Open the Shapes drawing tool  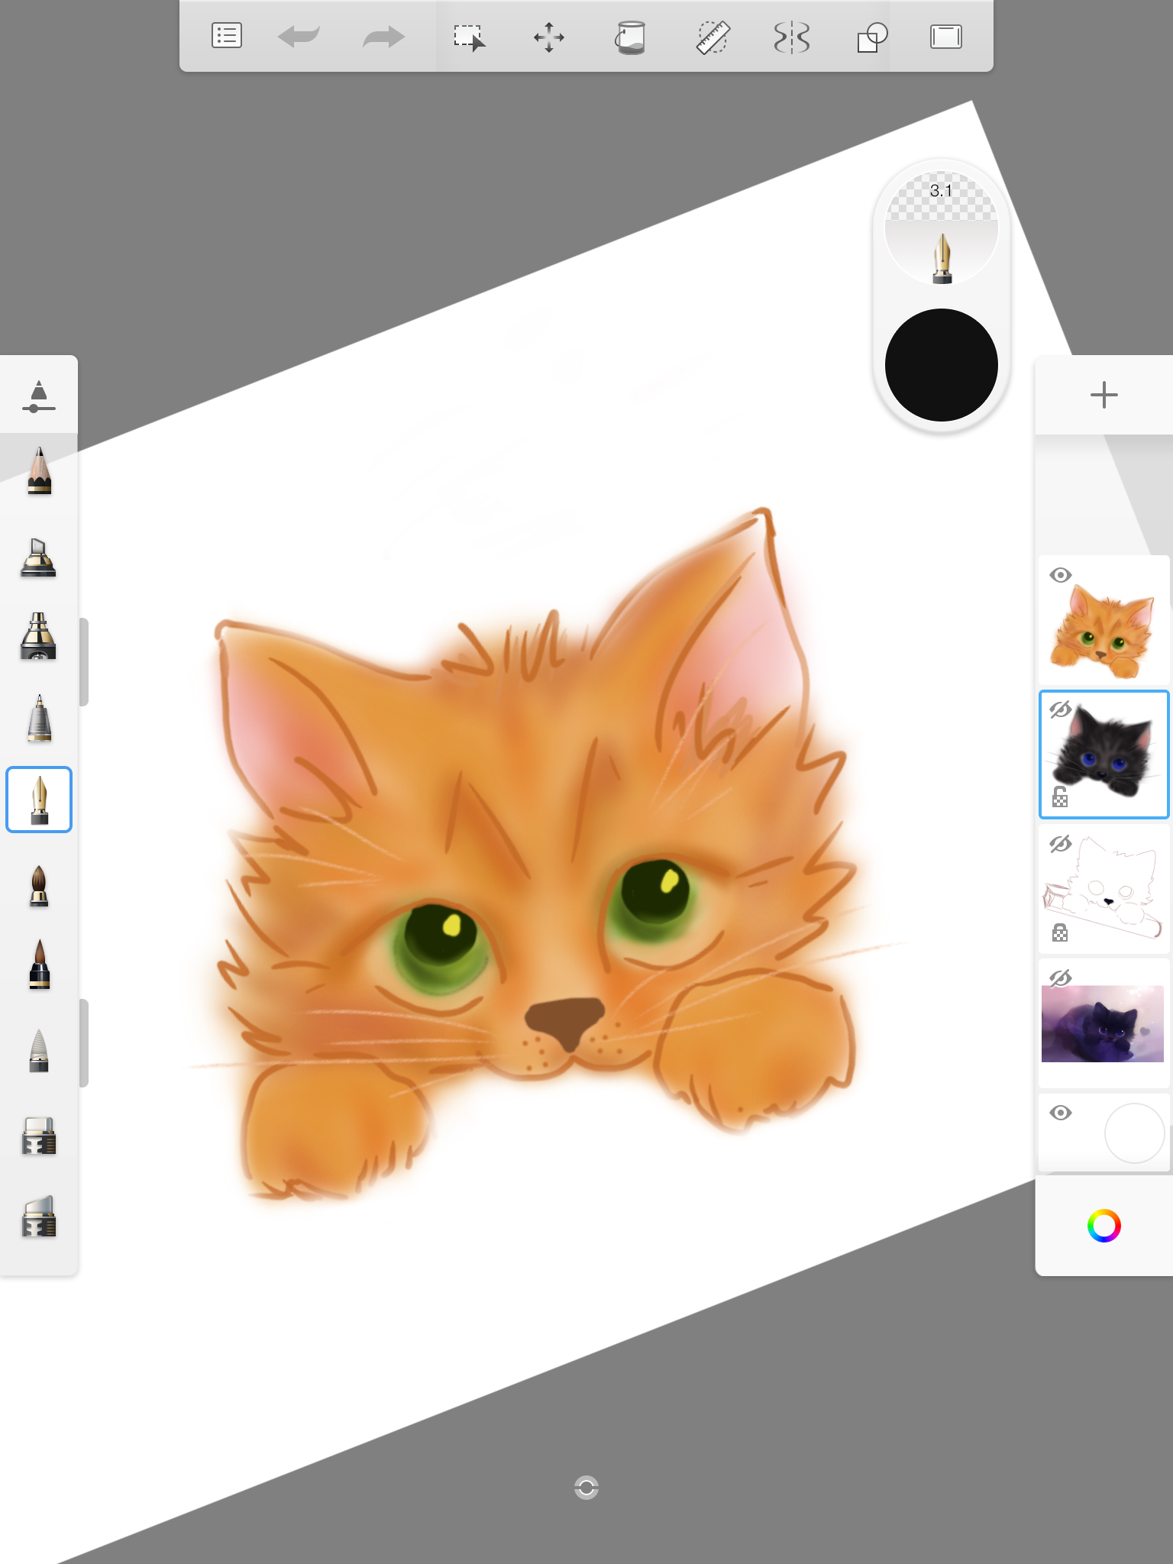872,37
